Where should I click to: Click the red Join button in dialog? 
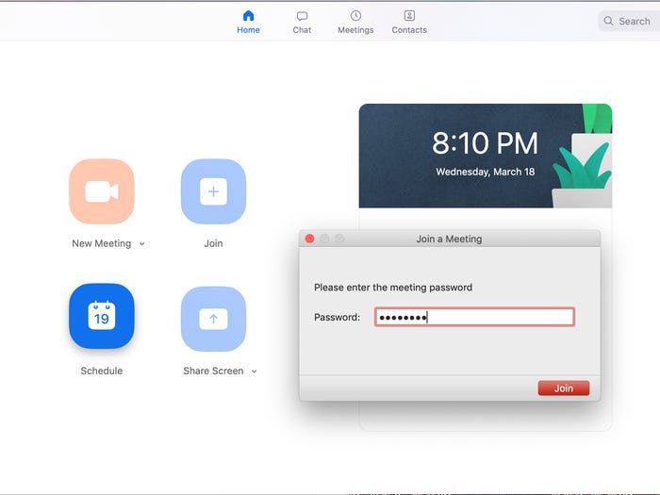click(564, 388)
